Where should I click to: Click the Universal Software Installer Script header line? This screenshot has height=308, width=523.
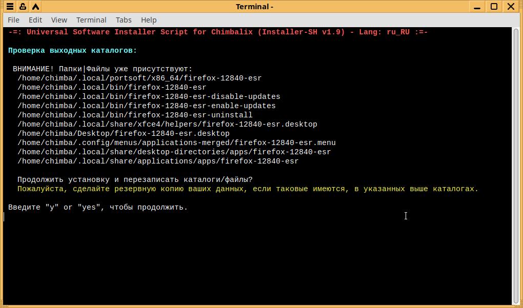coord(218,32)
